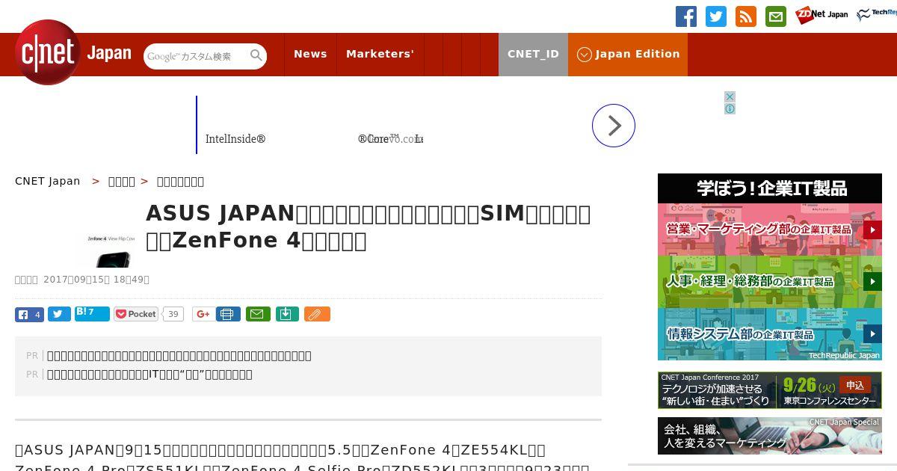Click the green newsletter mail icon in header
Image resolution: width=897 pixels, height=471 pixels.
(x=776, y=16)
